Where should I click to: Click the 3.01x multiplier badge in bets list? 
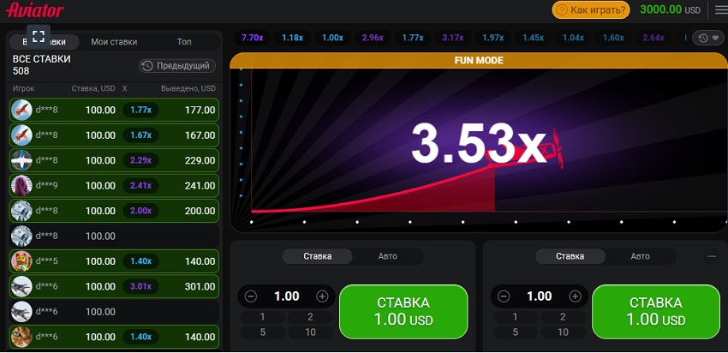point(140,286)
